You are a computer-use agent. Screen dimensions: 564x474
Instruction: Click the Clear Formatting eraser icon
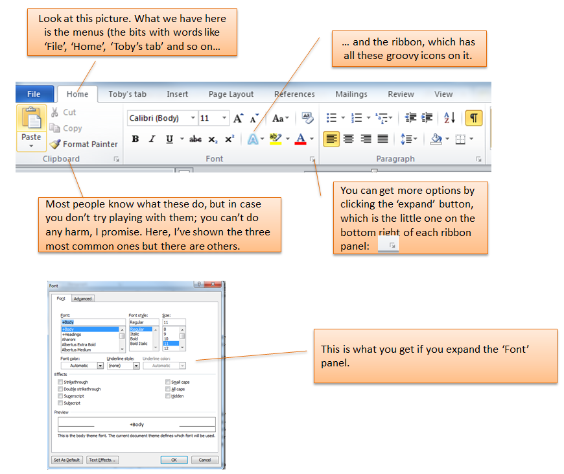click(x=307, y=117)
